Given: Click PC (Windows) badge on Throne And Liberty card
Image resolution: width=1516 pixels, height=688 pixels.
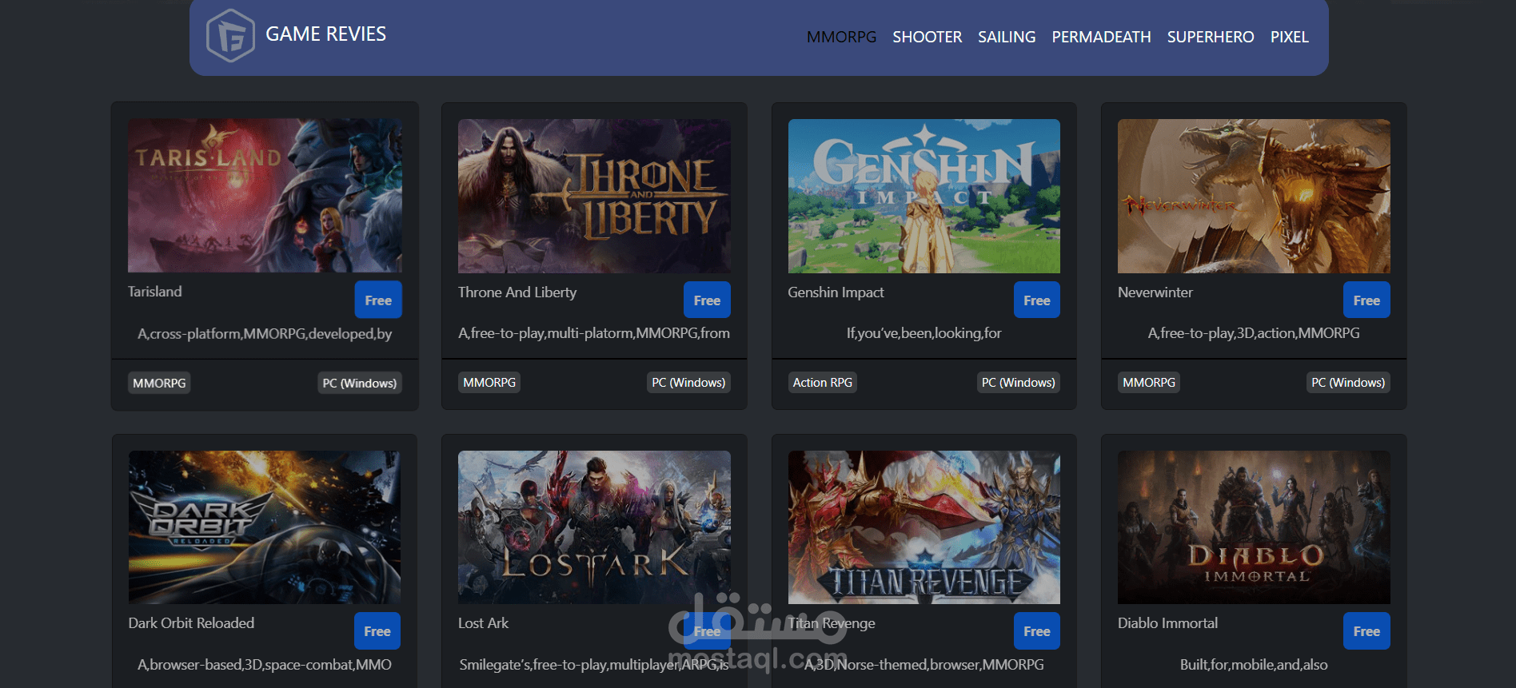Looking at the screenshot, I should pyautogui.click(x=688, y=383).
